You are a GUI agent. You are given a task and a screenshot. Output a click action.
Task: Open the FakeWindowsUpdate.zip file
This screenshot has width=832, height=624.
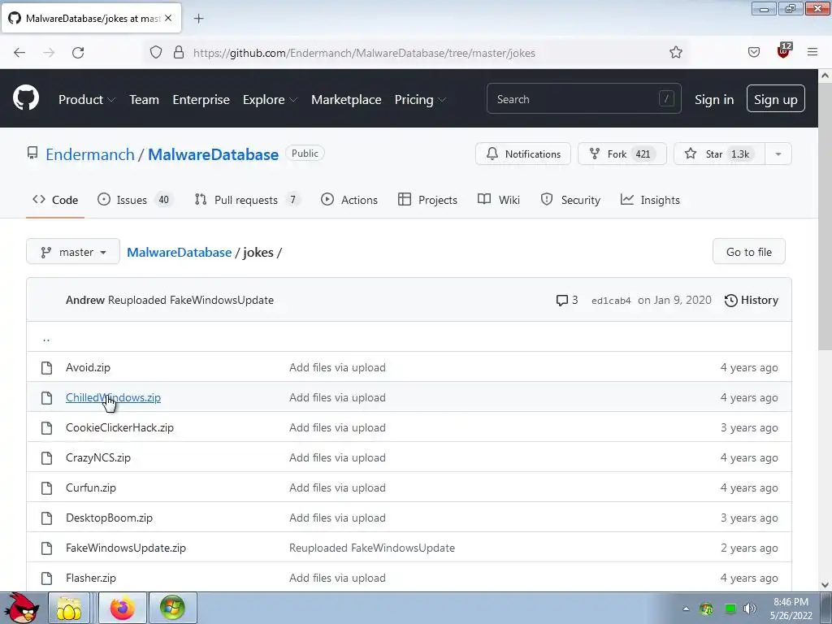(126, 548)
